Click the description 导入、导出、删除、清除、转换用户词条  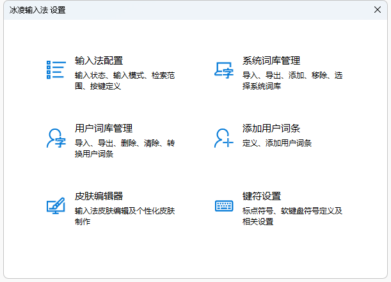tap(124, 148)
